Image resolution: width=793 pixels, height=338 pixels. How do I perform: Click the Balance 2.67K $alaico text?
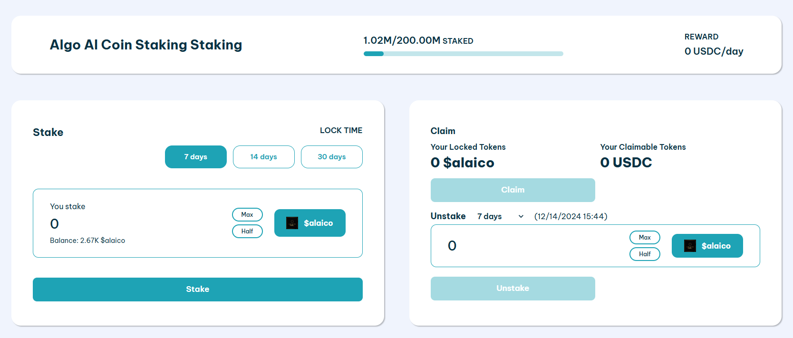point(87,241)
